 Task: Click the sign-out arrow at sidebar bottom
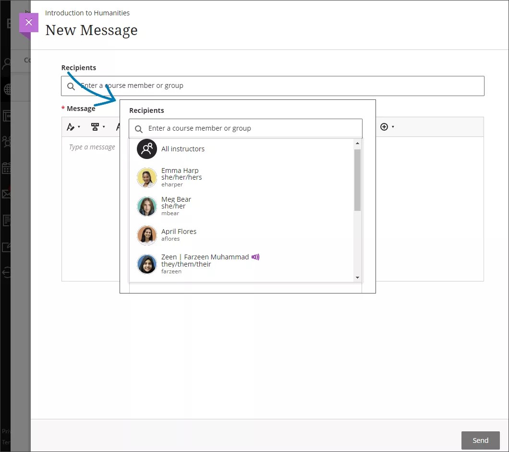[6, 273]
